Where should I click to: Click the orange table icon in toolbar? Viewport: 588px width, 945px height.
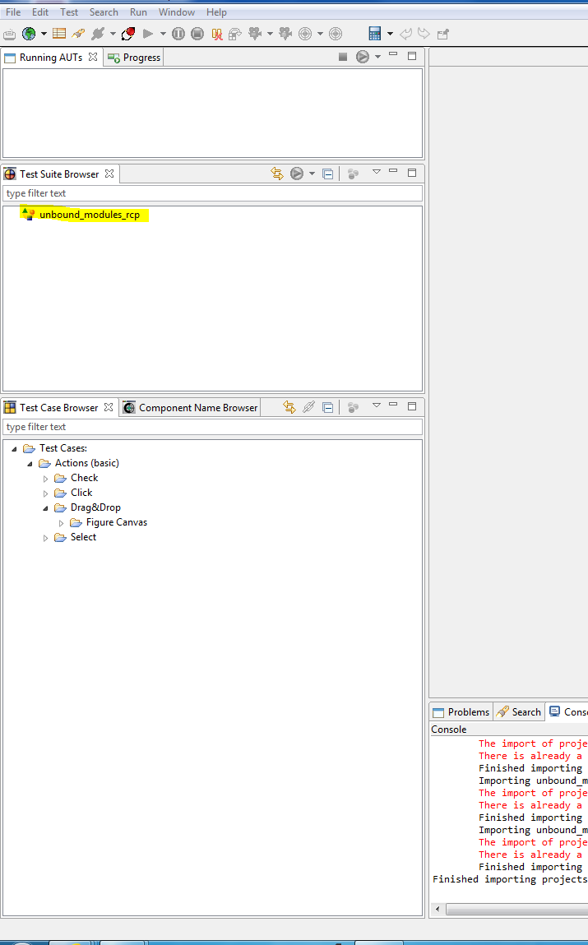tap(59, 34)
